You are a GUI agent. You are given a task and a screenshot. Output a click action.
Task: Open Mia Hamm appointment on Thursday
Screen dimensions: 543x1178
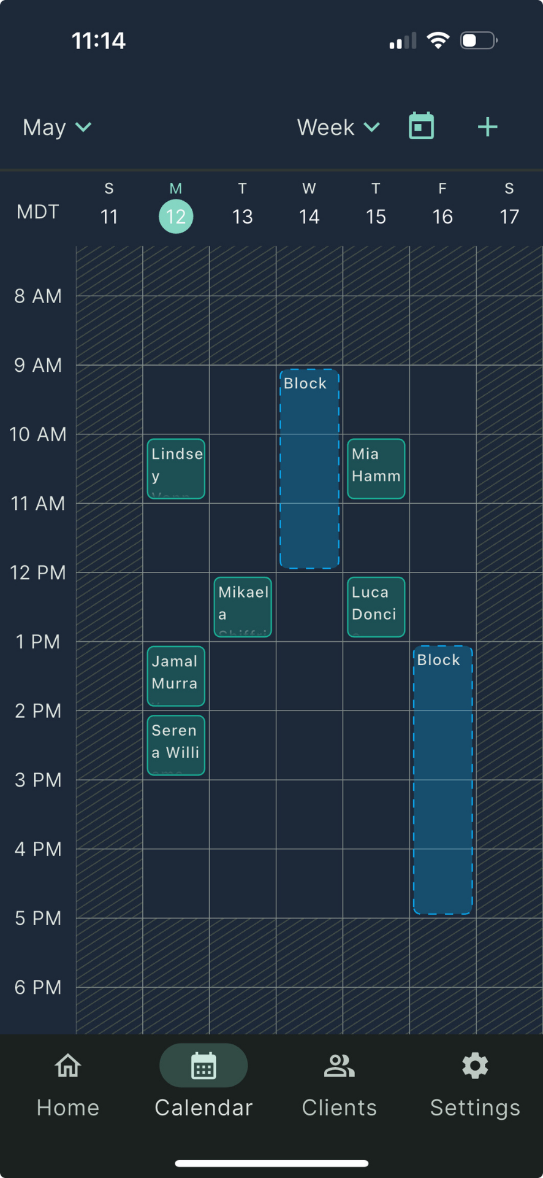tap(376, 469)
